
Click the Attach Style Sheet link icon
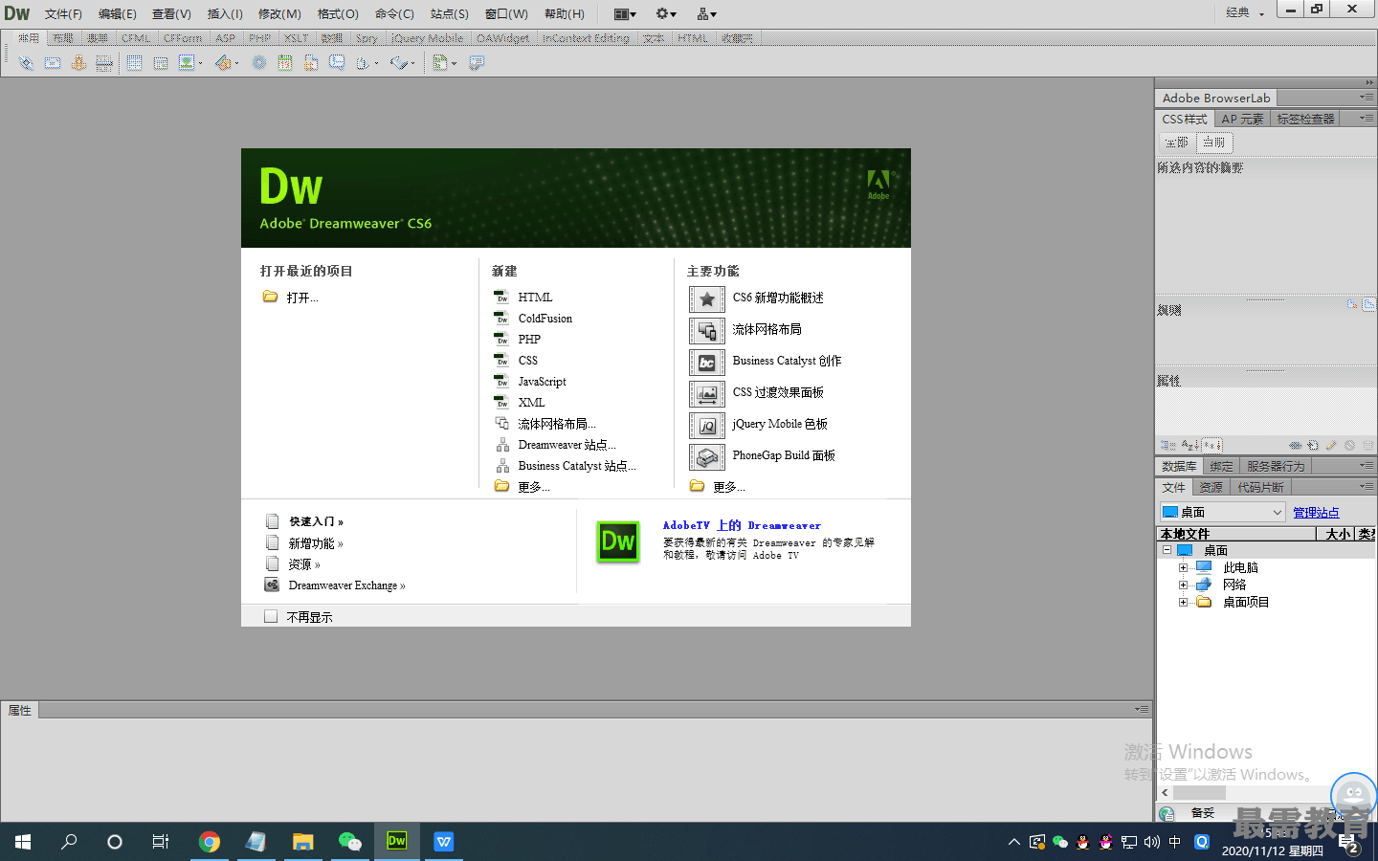[1295, 445]
